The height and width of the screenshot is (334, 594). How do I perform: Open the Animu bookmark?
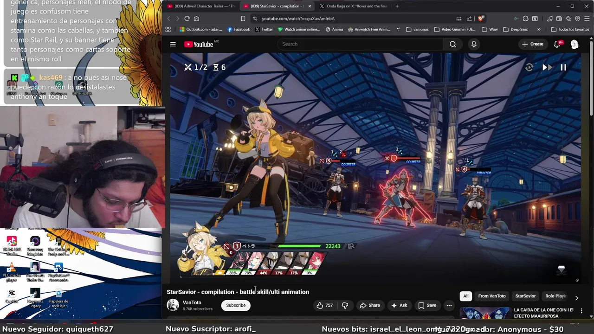(334, 29)
